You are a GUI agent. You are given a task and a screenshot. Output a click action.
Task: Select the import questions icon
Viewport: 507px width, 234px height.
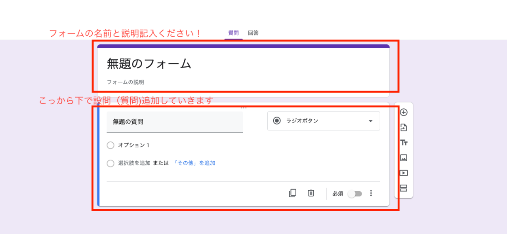(x=404, y=127)
